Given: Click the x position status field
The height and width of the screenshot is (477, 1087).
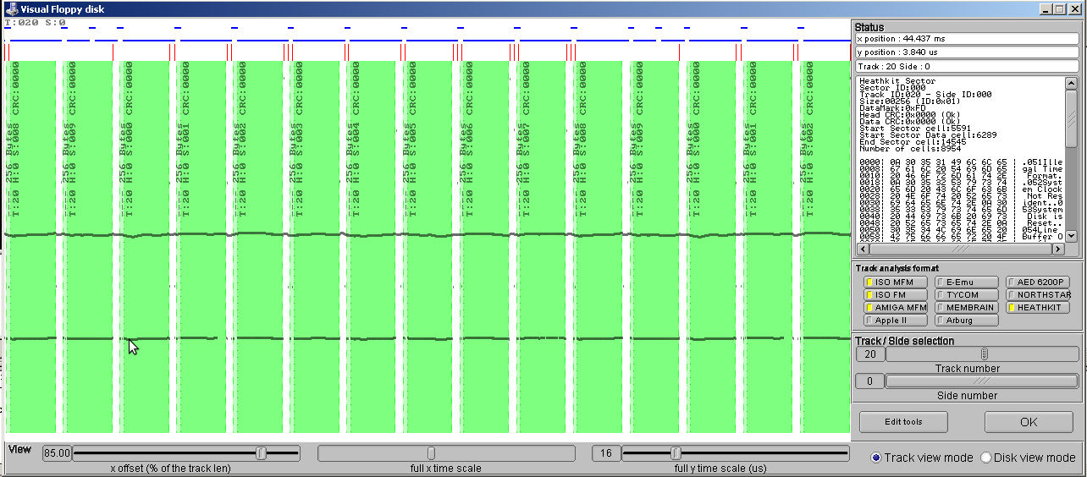Looking at the screenshot, I should [967, 38].
